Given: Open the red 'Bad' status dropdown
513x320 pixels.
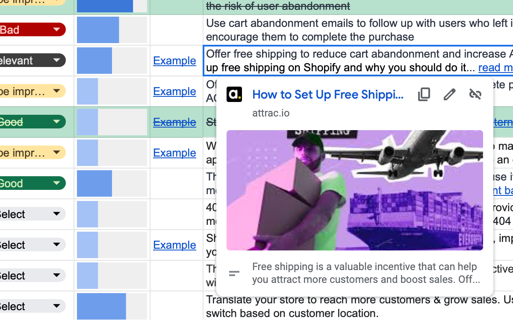Looking at the screenshot, I should (x=56, y=30).
